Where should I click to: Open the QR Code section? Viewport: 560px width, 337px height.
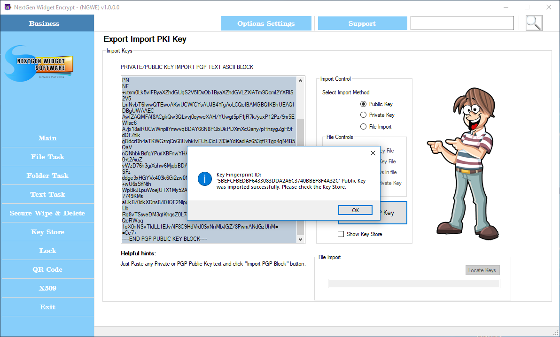coord(47,269)
